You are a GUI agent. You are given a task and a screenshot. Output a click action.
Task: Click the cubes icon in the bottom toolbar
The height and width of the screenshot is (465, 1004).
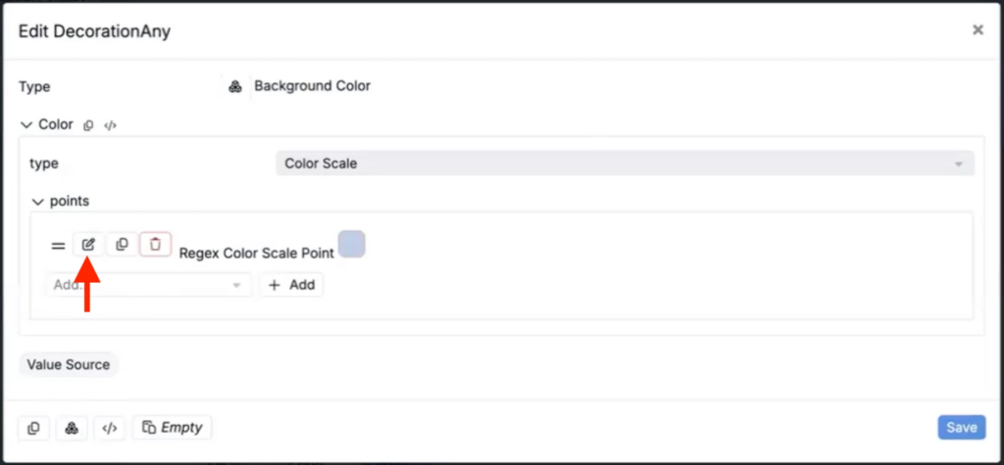[72, 428]
